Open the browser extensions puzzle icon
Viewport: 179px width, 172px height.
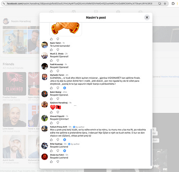pyautogui.click(x=173, y=3)
